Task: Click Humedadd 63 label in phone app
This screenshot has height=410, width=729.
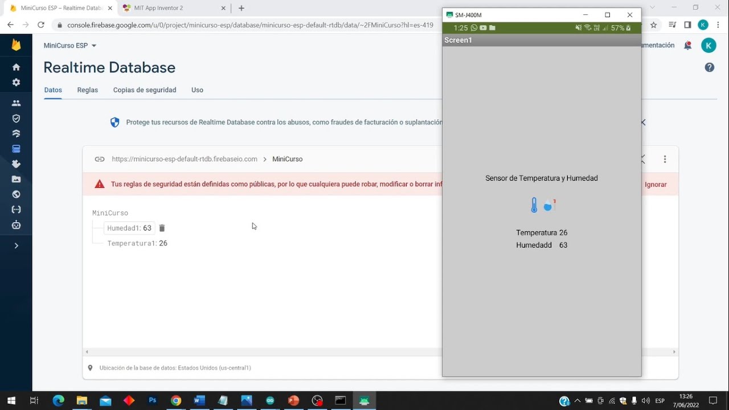Action: tap(542, 245)
